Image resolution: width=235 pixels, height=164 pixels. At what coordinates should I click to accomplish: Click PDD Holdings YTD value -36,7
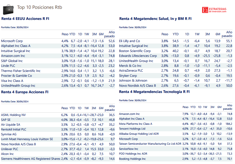(192, 154)
